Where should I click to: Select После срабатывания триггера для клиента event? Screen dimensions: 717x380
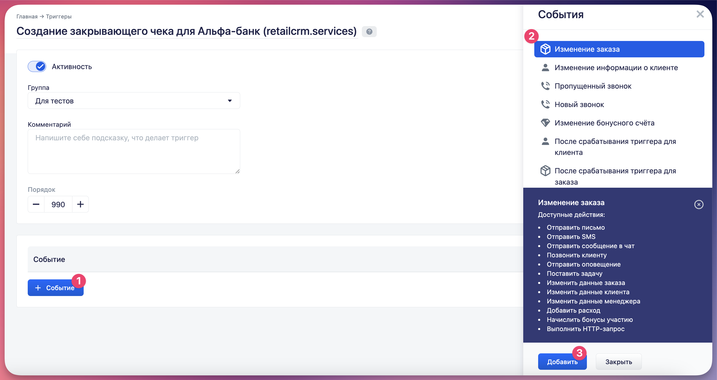[x=615, y=147]
